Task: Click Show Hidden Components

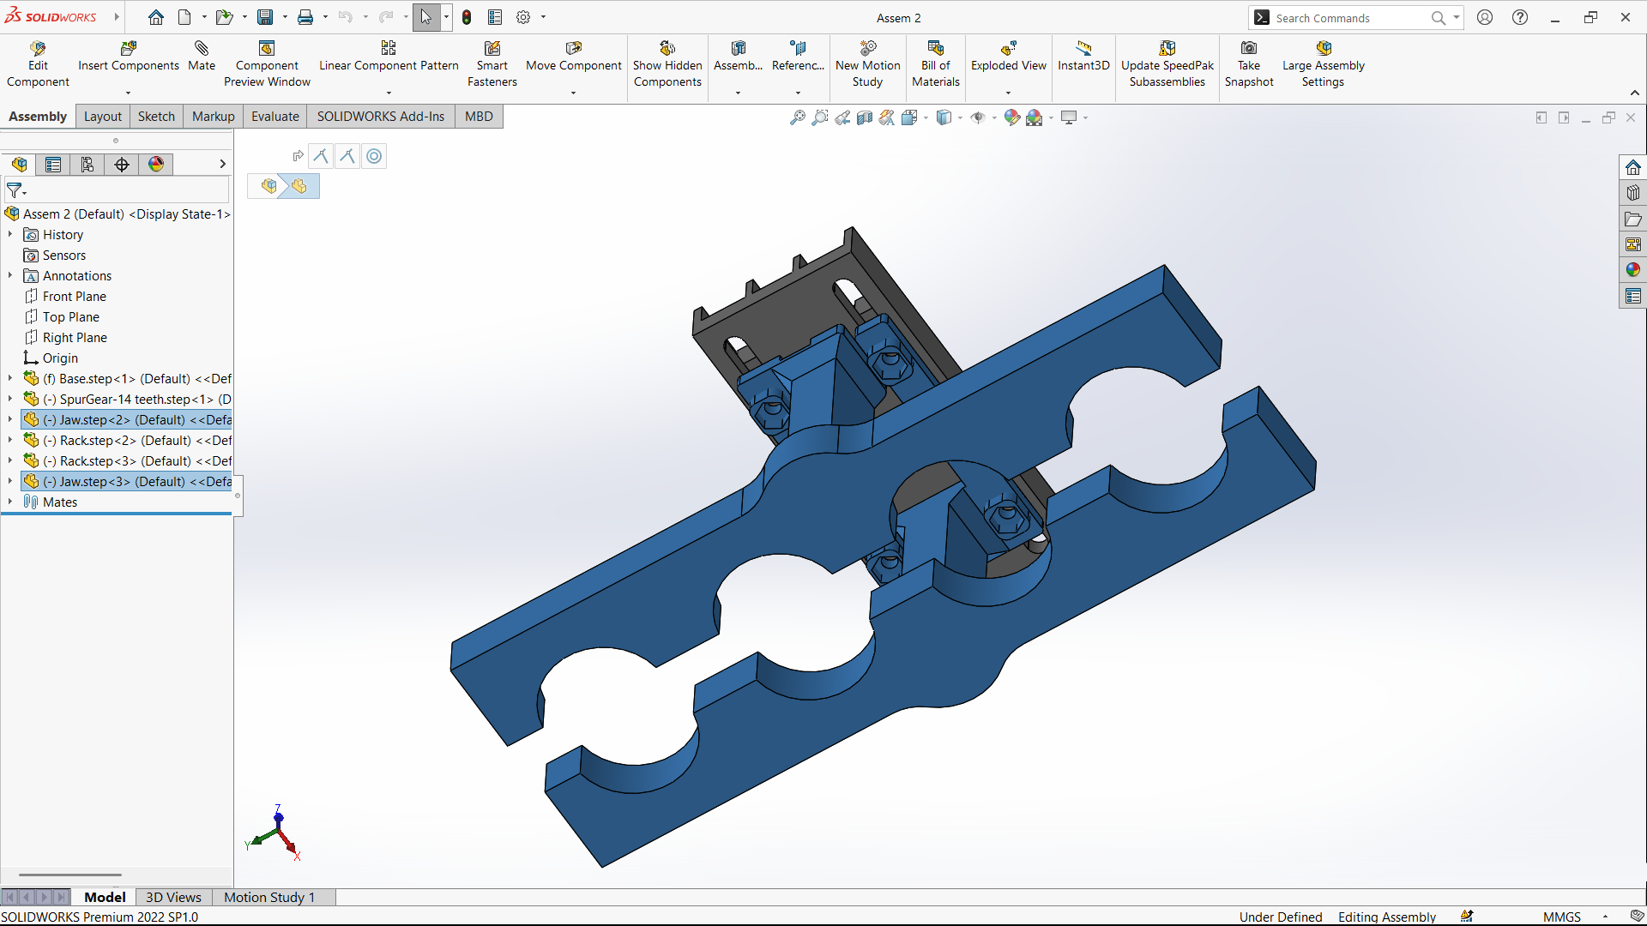Action: (667, 64)
